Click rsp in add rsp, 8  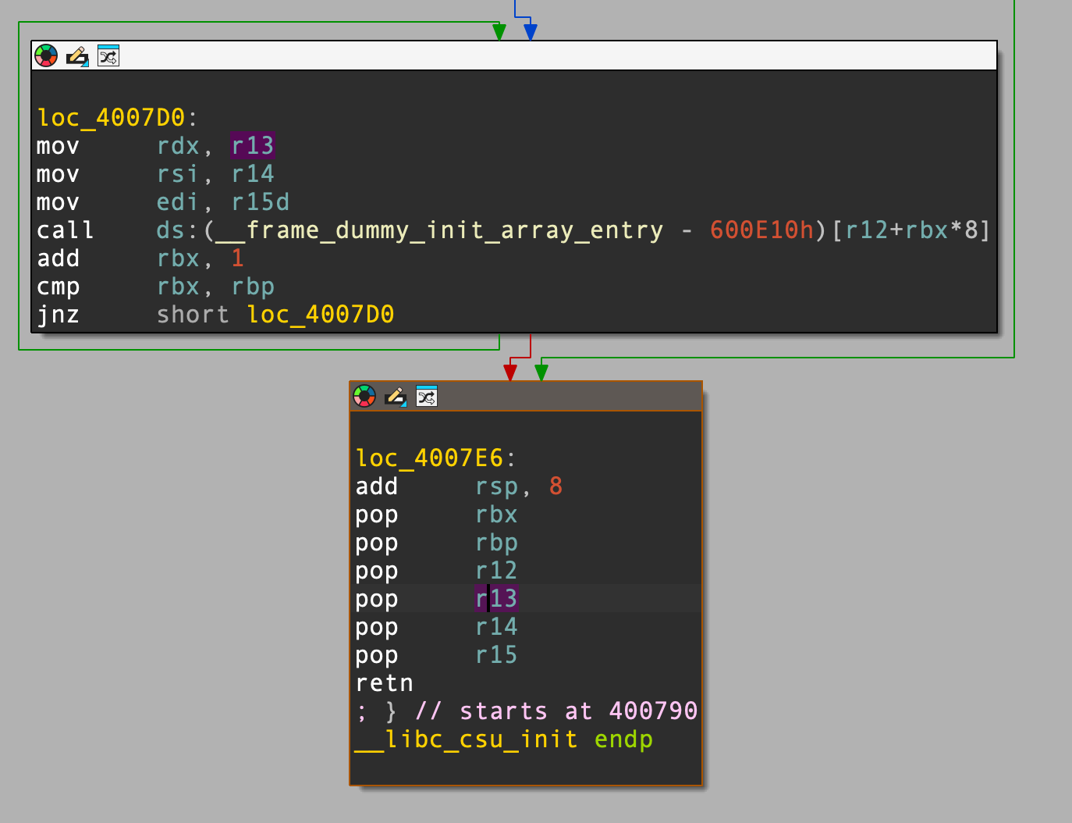(496, 486)
